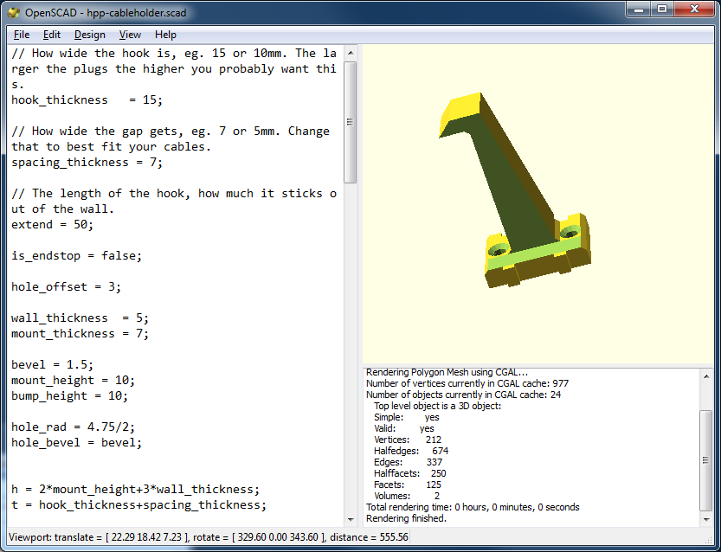721x552 pixels.
Task: Open the View menu
Action: click(x=130, y=35)
